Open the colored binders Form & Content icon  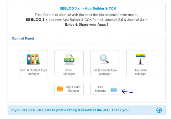[x=34, y=59]
